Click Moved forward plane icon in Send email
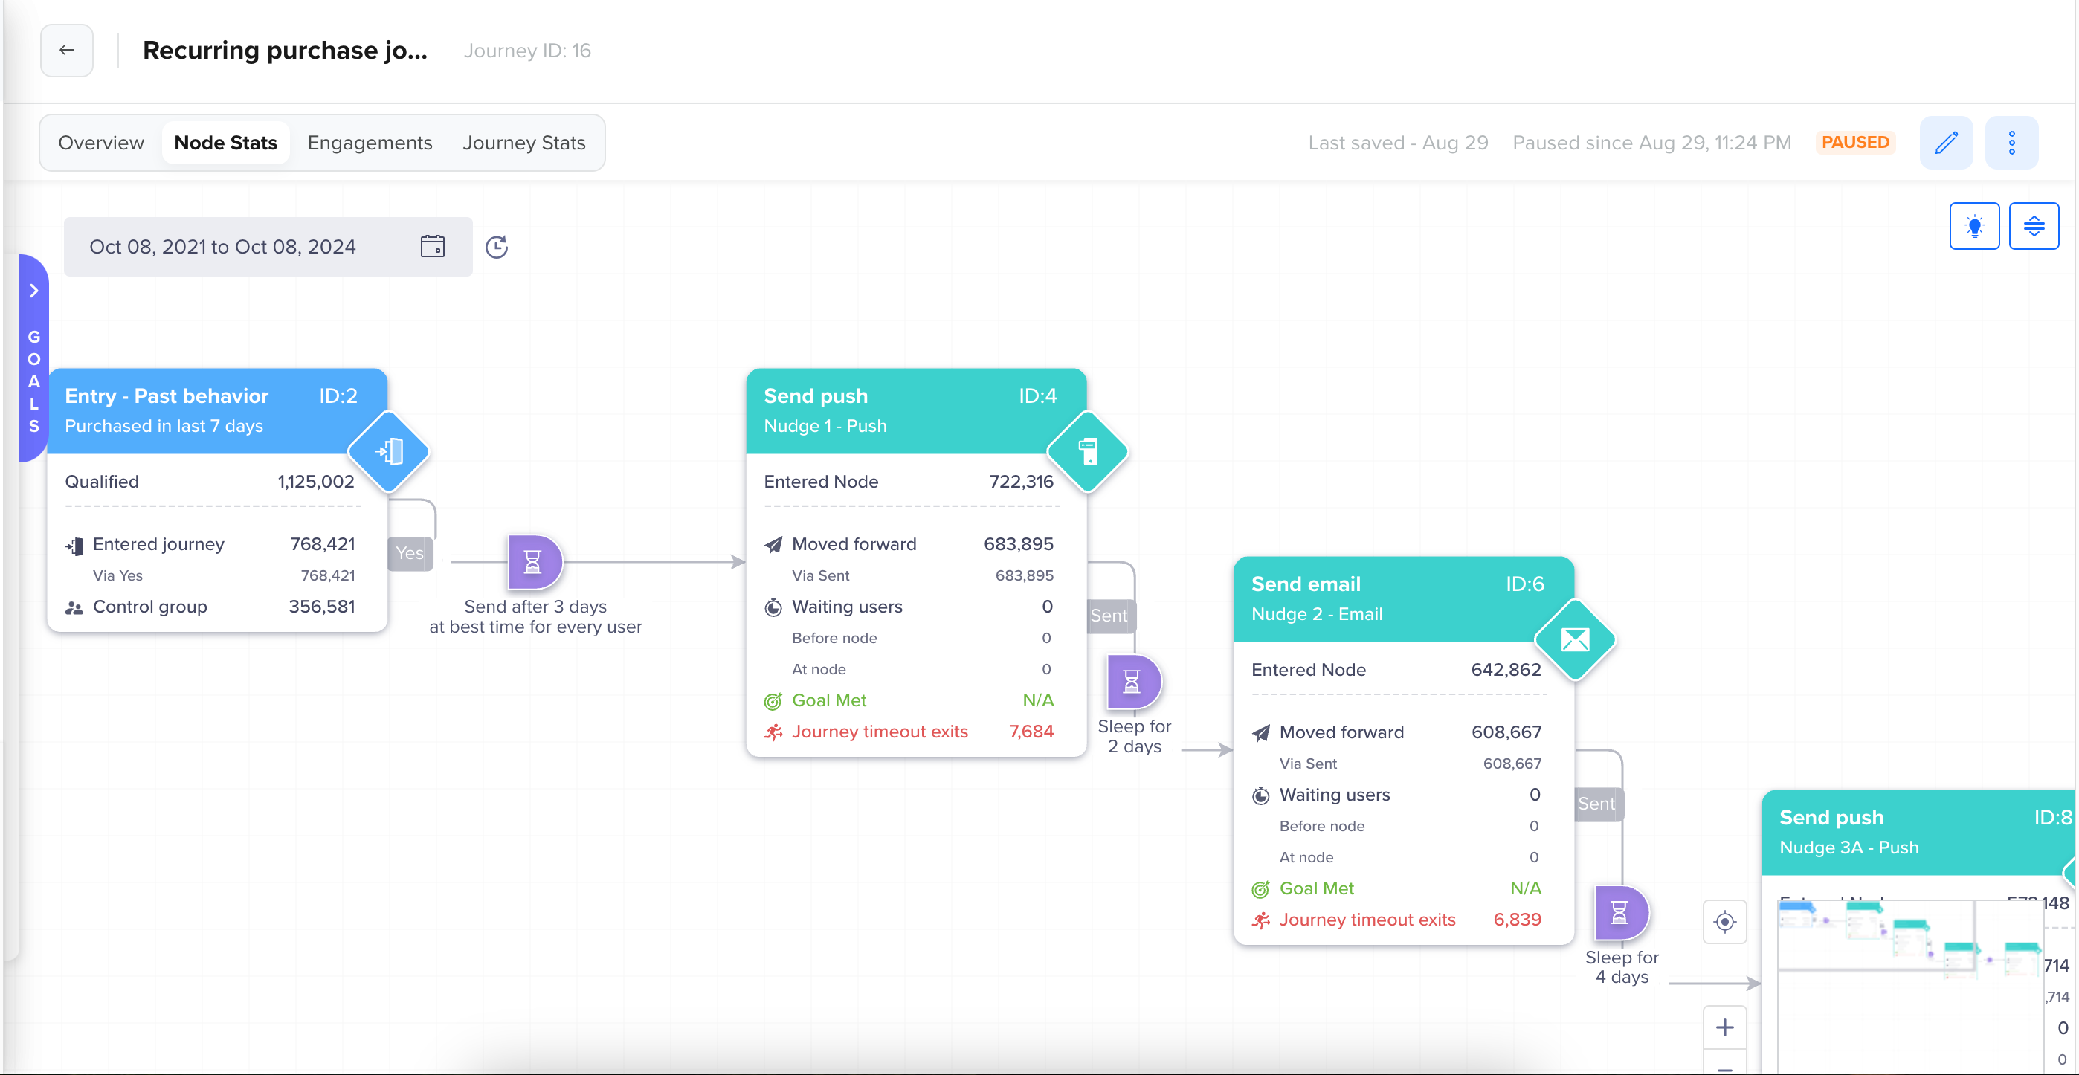This screenshot has height=1075, width=2079. [1260, 734]
